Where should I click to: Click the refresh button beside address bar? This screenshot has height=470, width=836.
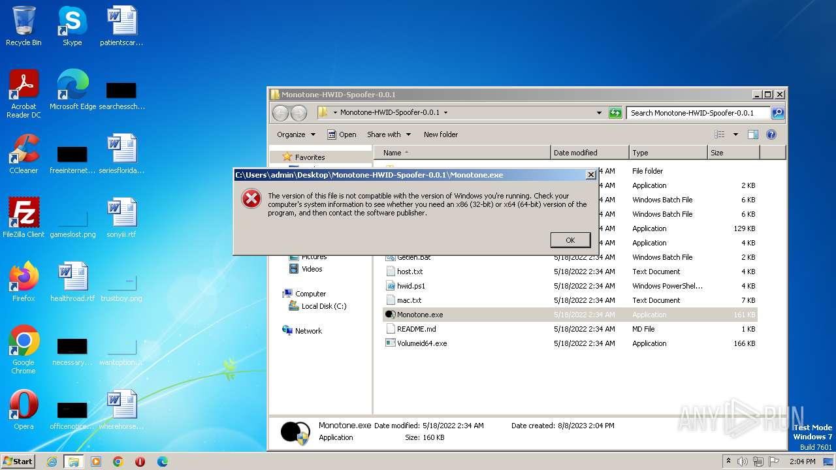point(615,113)
